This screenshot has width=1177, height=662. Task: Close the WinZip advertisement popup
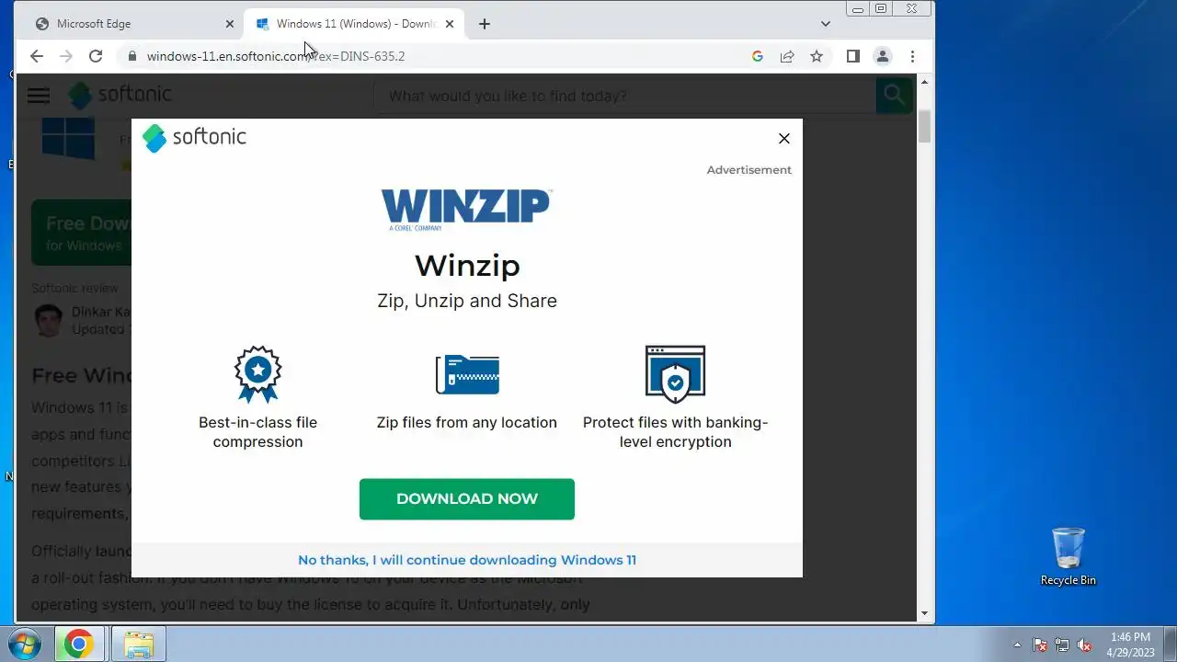click(x=783, y=138)
